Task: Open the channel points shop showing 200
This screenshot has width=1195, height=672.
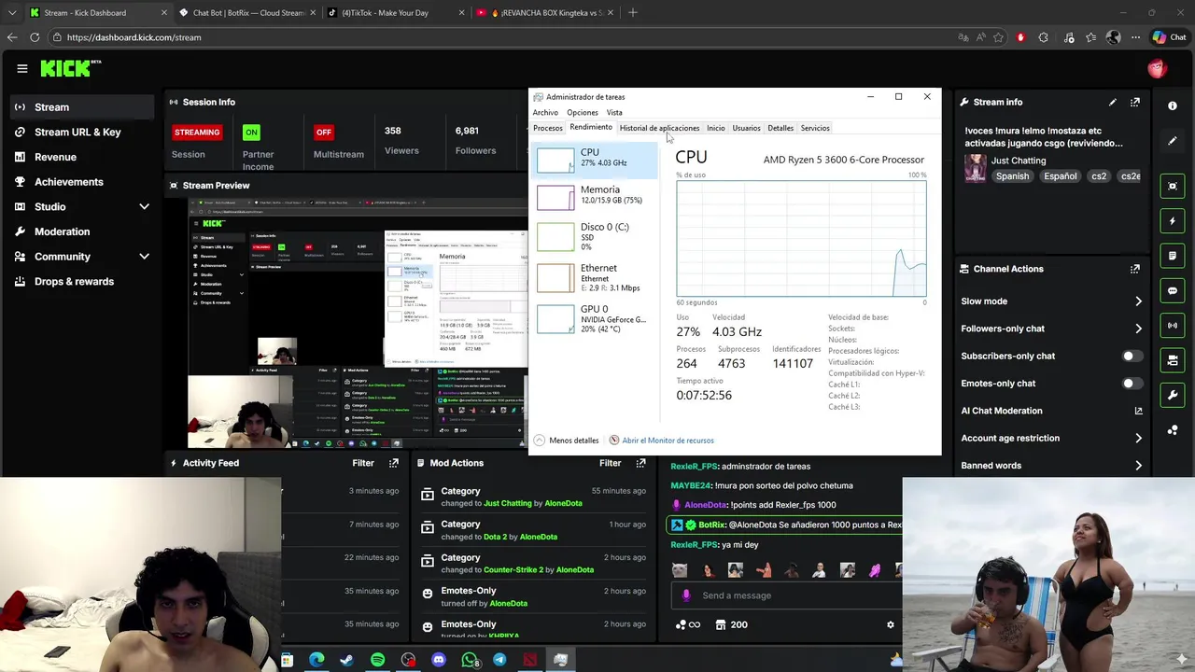Action: tap(731, 625)
